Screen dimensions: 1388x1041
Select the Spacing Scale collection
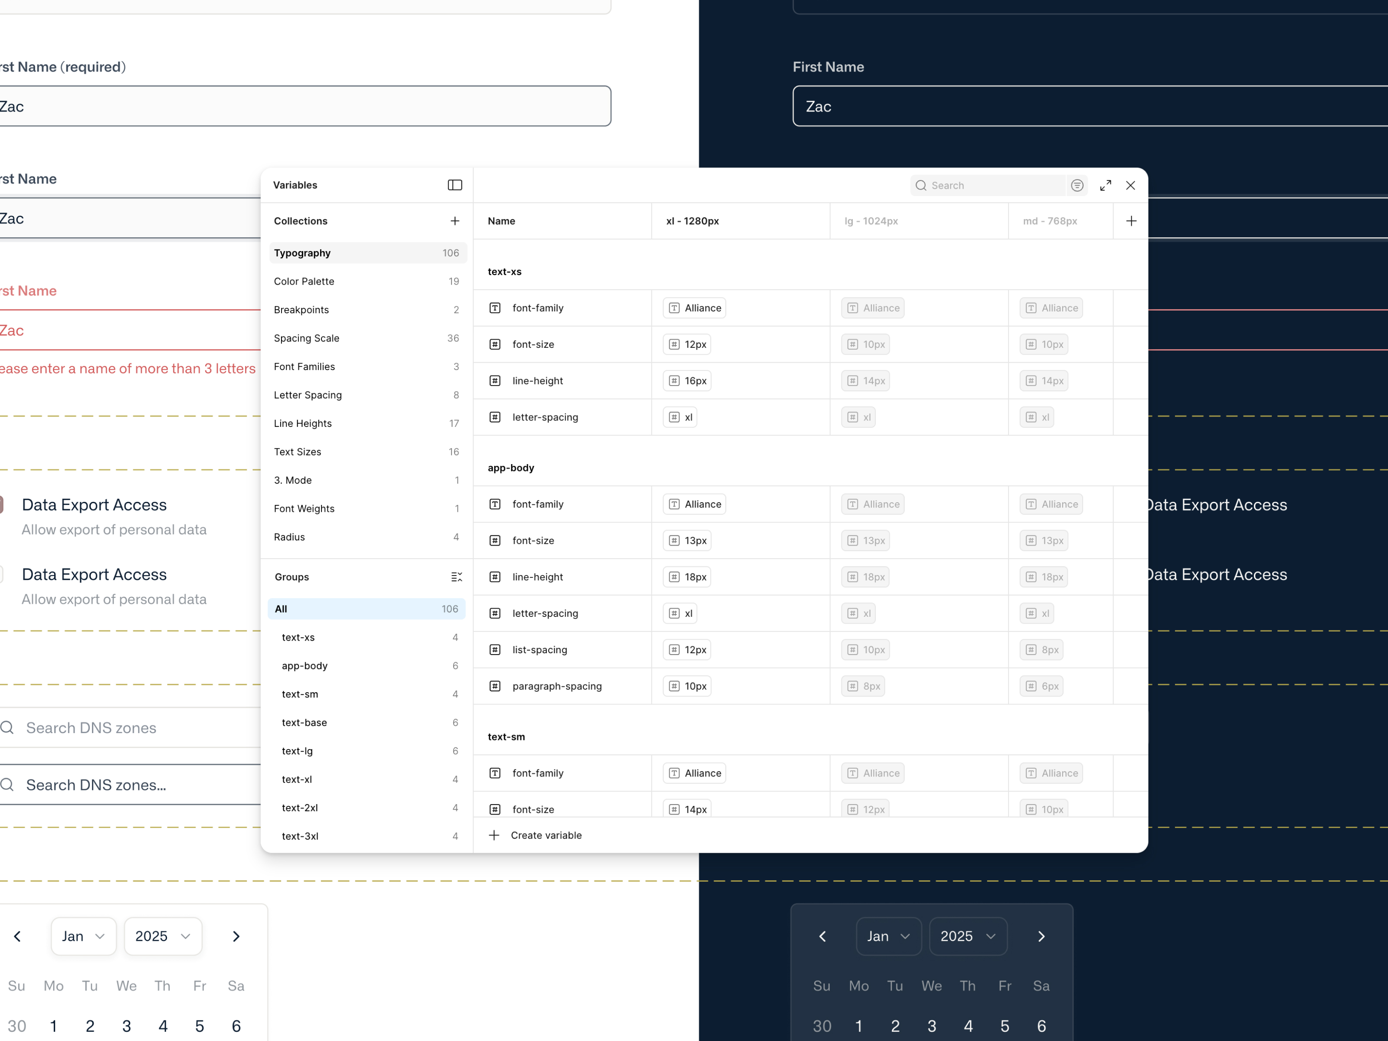click(307, 338)
